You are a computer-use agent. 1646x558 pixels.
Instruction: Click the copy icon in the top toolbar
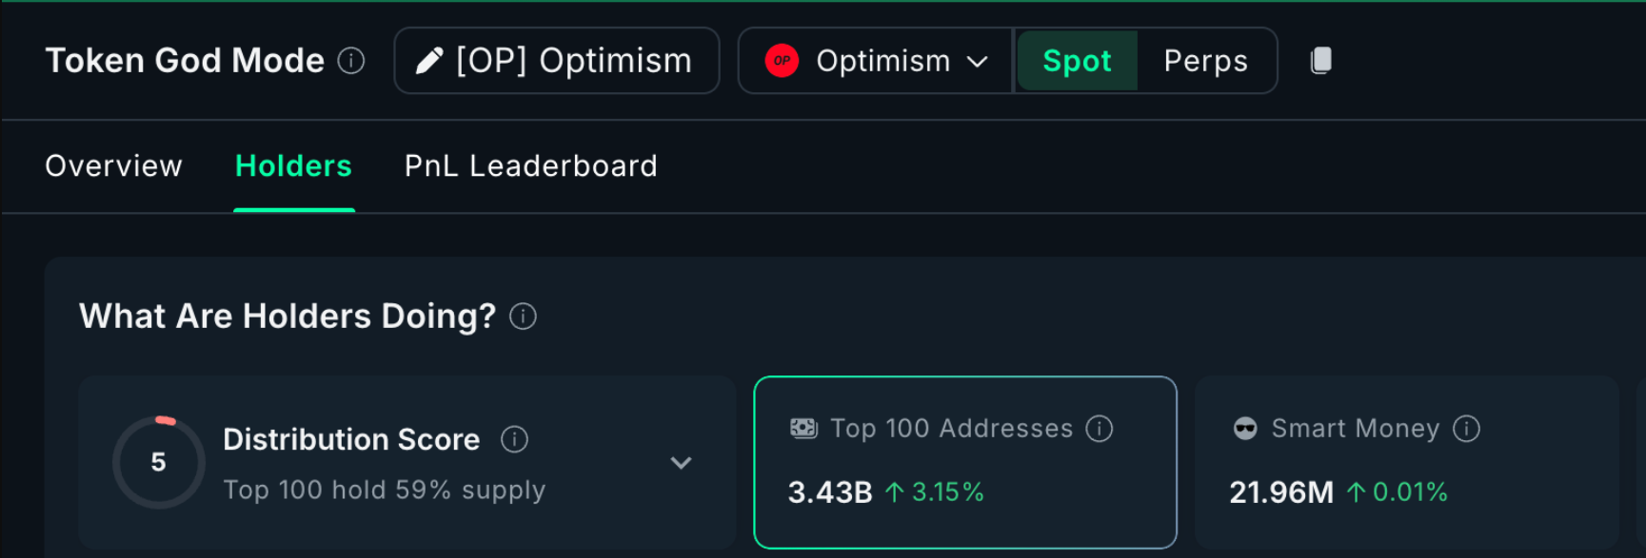[1321, 59]
